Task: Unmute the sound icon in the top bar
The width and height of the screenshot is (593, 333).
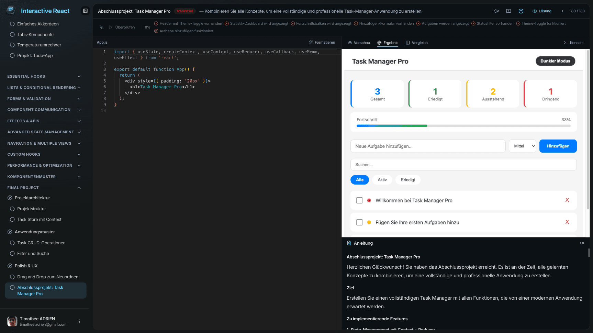Action: [496, 11]
